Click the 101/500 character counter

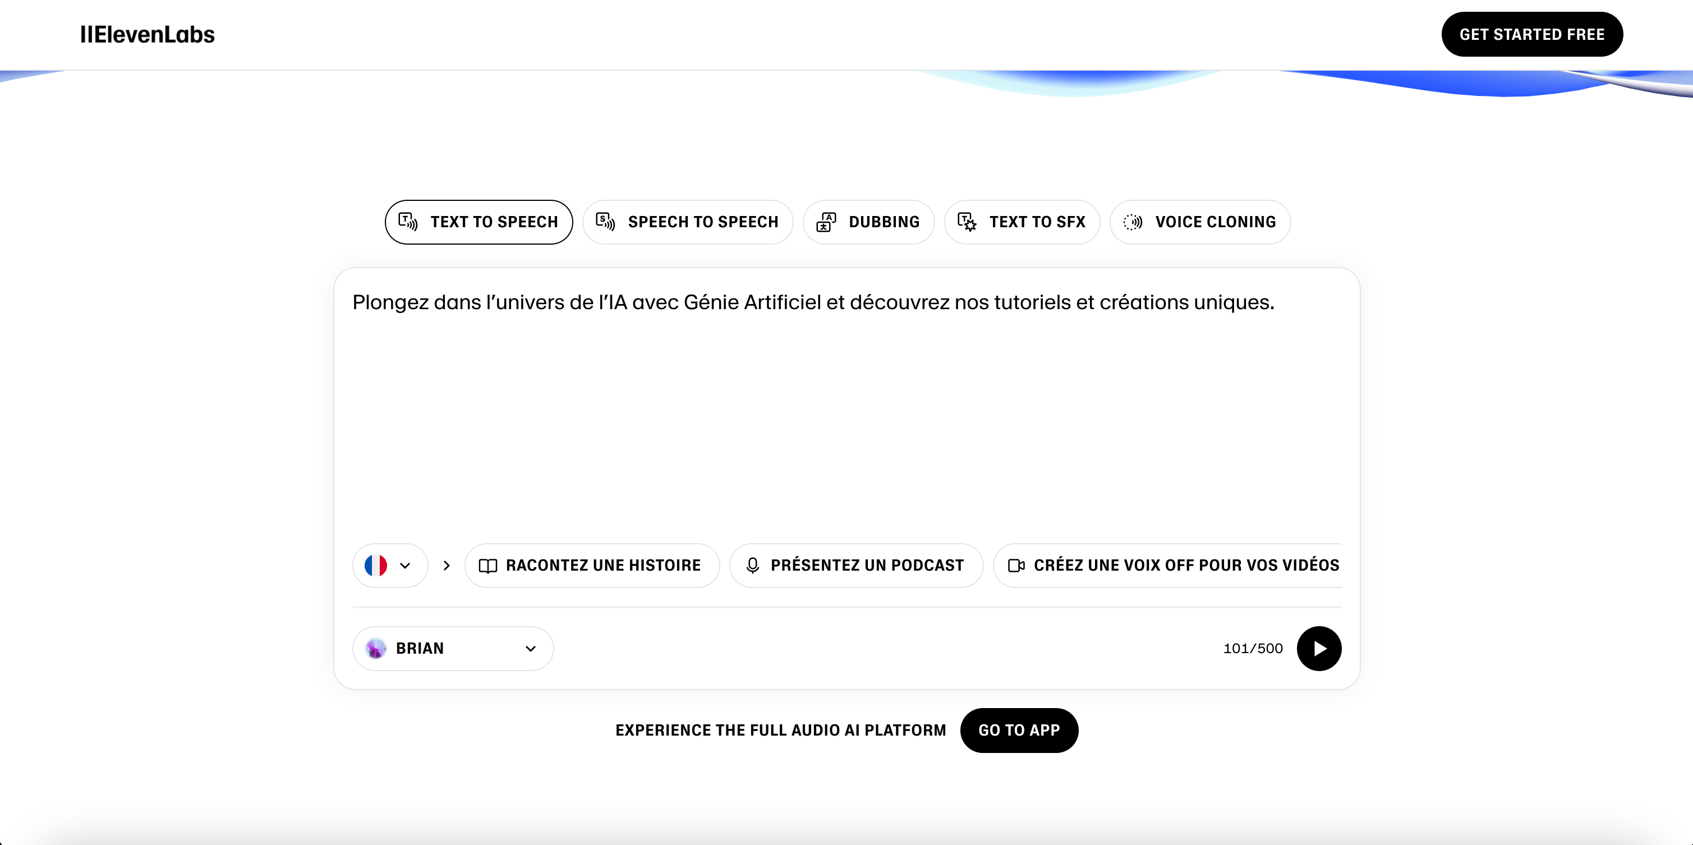pos(1253,649)
